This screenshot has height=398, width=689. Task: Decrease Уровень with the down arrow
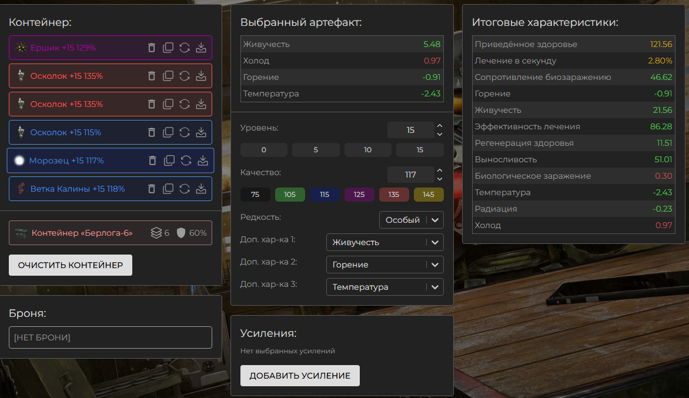(x=439, y=134)
